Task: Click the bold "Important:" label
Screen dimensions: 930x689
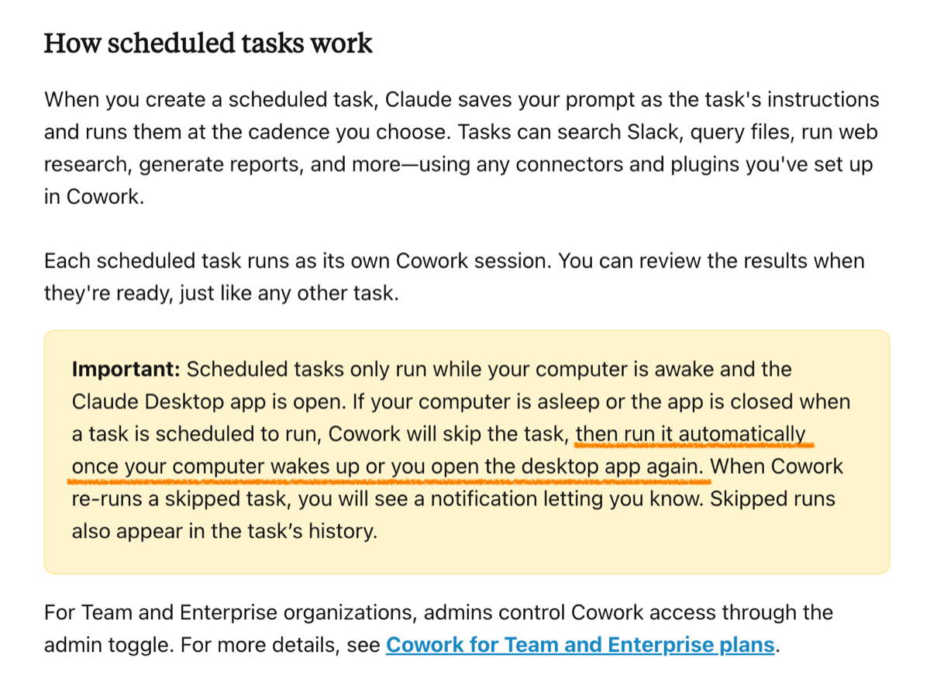Action: (x=126, y=369)
